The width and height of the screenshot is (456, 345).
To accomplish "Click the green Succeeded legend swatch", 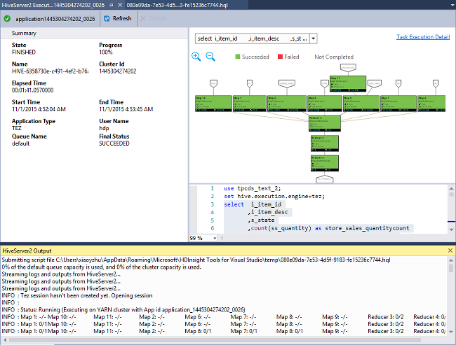I will coord(238,56).
